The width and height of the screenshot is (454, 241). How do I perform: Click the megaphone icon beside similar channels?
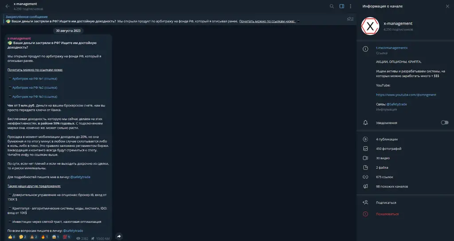click(x=365, y=187)
